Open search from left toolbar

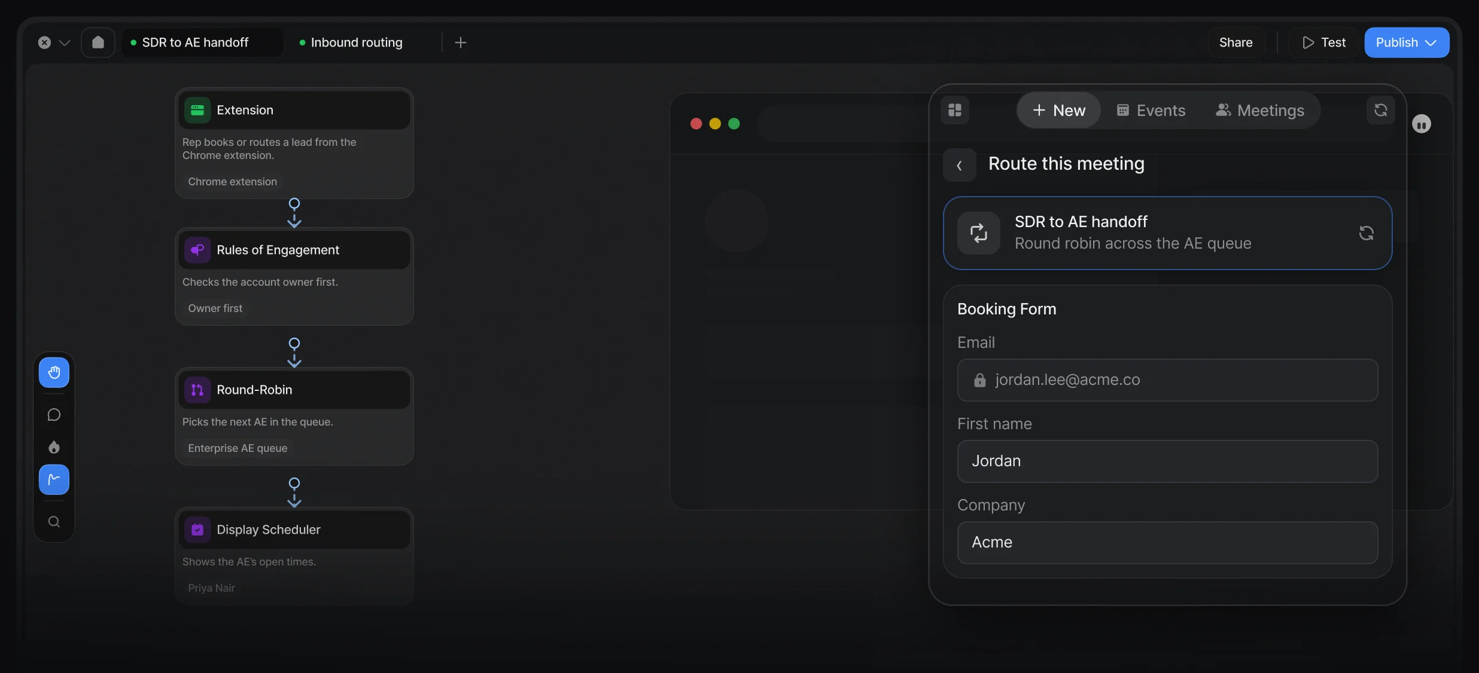click(54, 522)
